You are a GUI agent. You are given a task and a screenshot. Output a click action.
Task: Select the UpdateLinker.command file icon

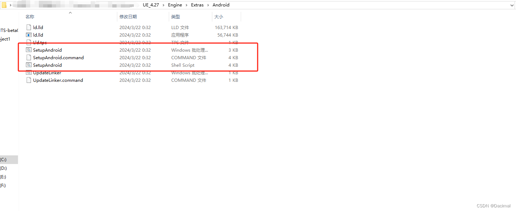pyautogui.click(x=29, y=80)
